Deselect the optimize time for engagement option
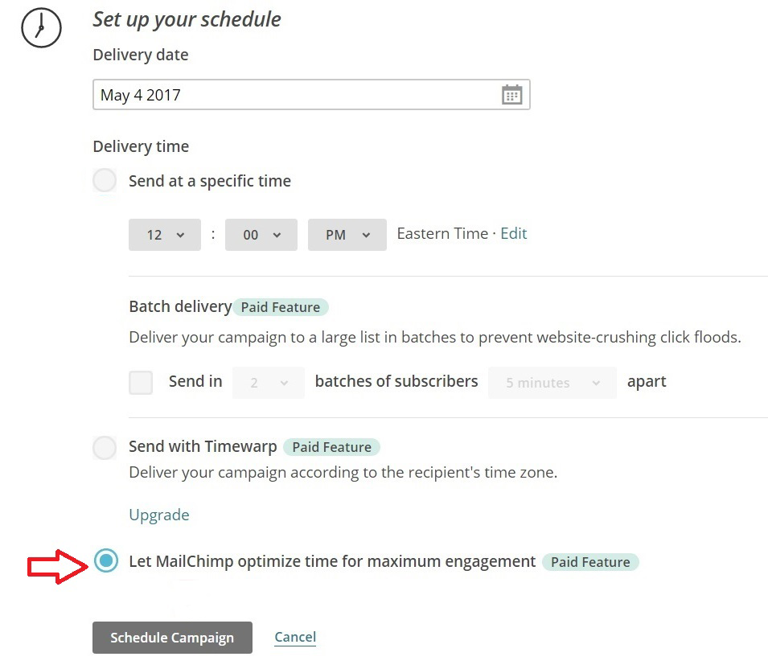The image size is (768, 669). click(x=105, y=561)
